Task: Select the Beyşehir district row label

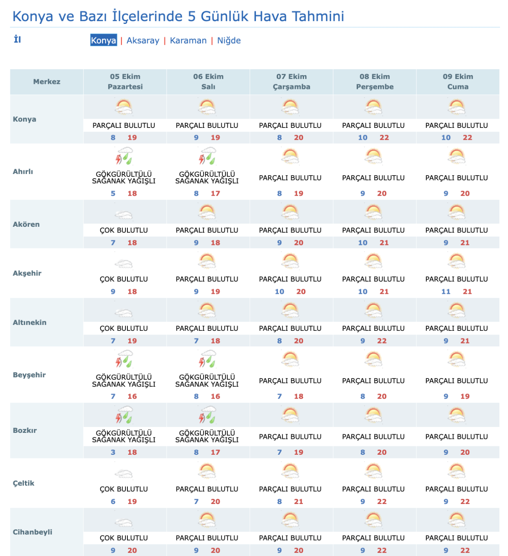Action: [29, 375]
